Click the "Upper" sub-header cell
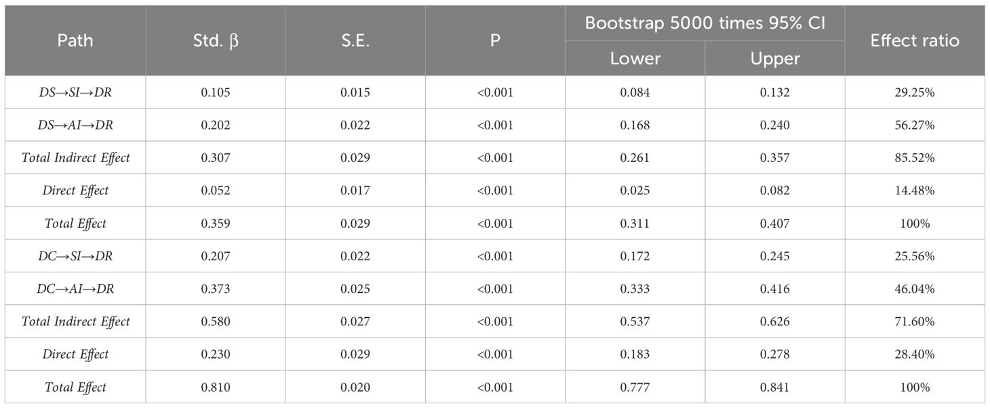 [774, 58]
